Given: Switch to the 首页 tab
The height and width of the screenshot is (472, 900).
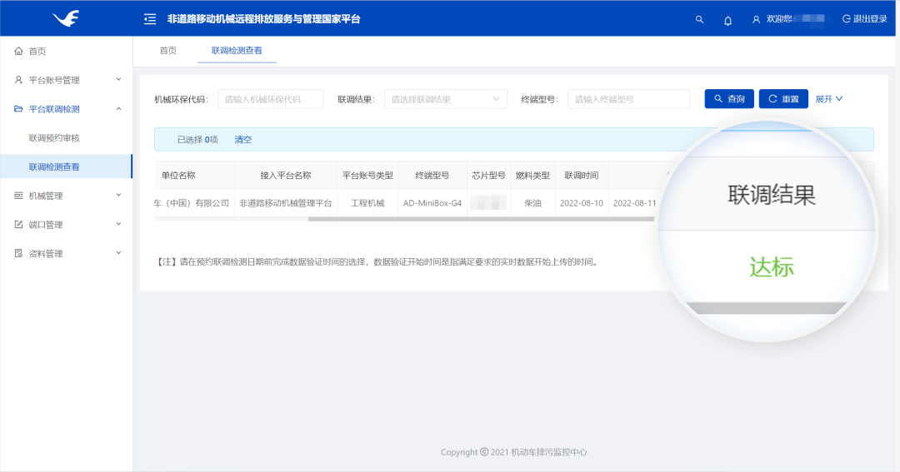Looking at the screenshot, I should pyautogui.click(x=168, y=51).
